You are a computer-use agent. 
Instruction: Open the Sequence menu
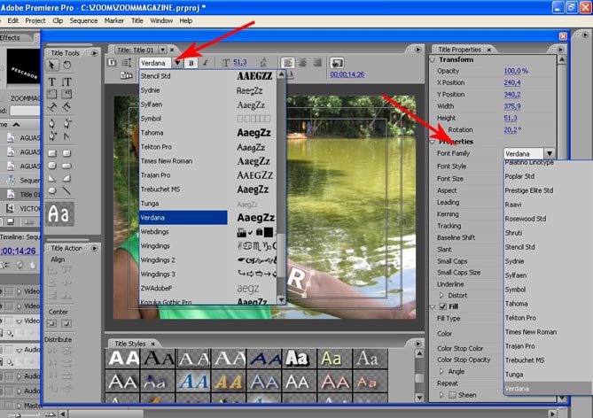[83, 20]
